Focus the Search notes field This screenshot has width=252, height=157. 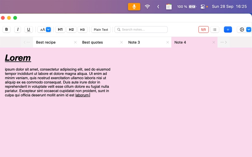(x=141, y=30)
